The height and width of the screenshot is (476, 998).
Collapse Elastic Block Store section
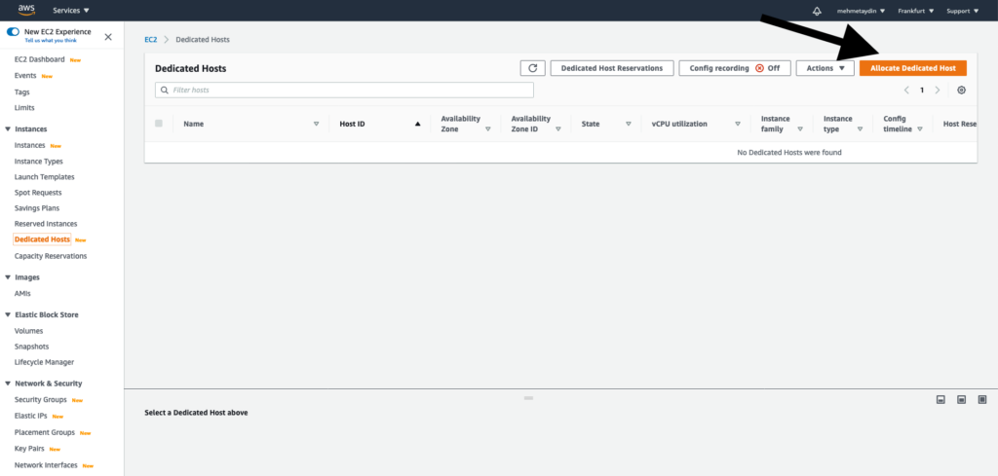coord(8,315)
